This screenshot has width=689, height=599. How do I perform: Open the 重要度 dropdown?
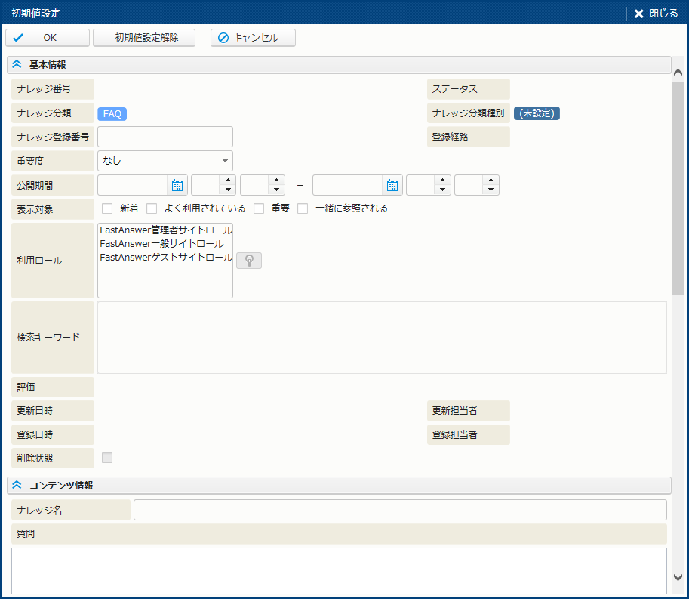click(x=224, y=161)
